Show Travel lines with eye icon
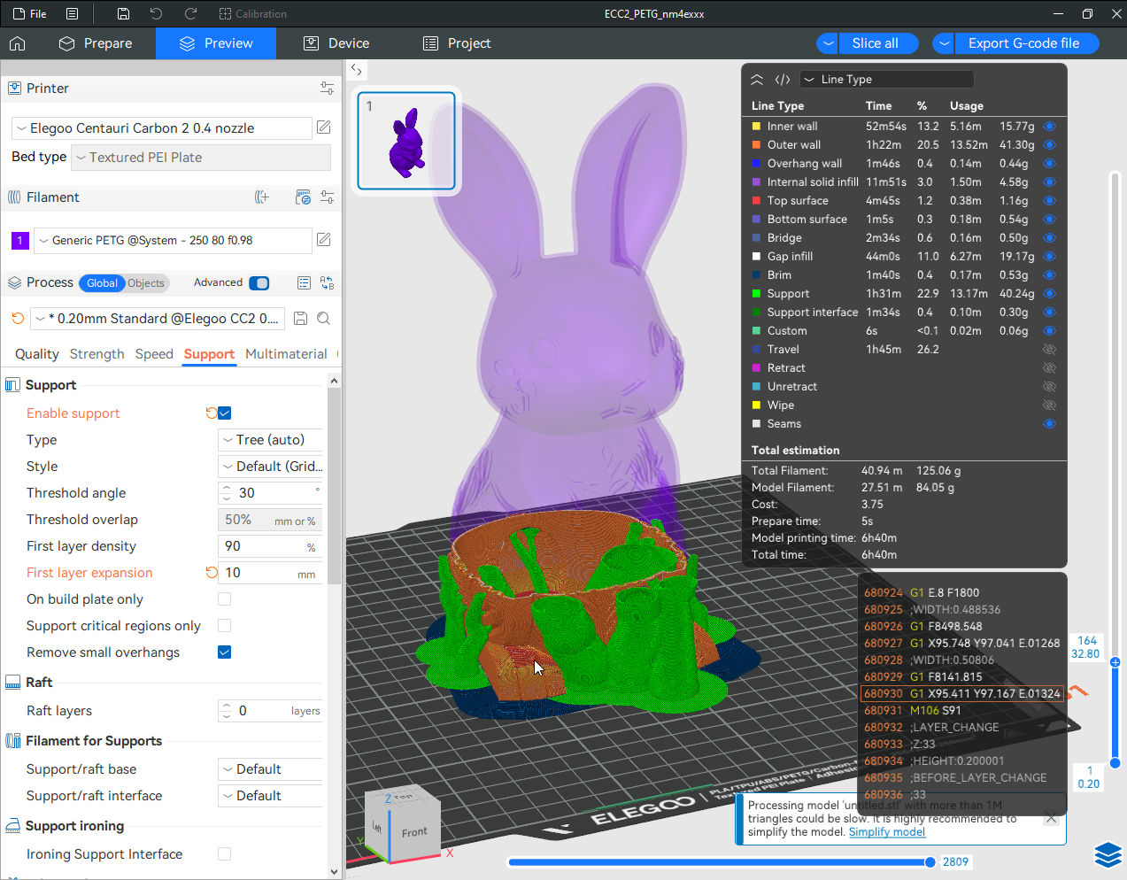 pyautogui.click(x=1050, y=350)
